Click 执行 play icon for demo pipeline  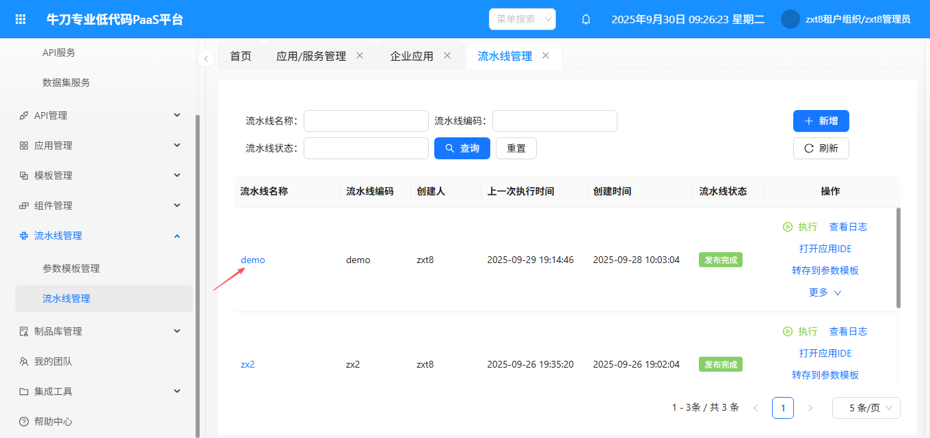click(788, 227)
